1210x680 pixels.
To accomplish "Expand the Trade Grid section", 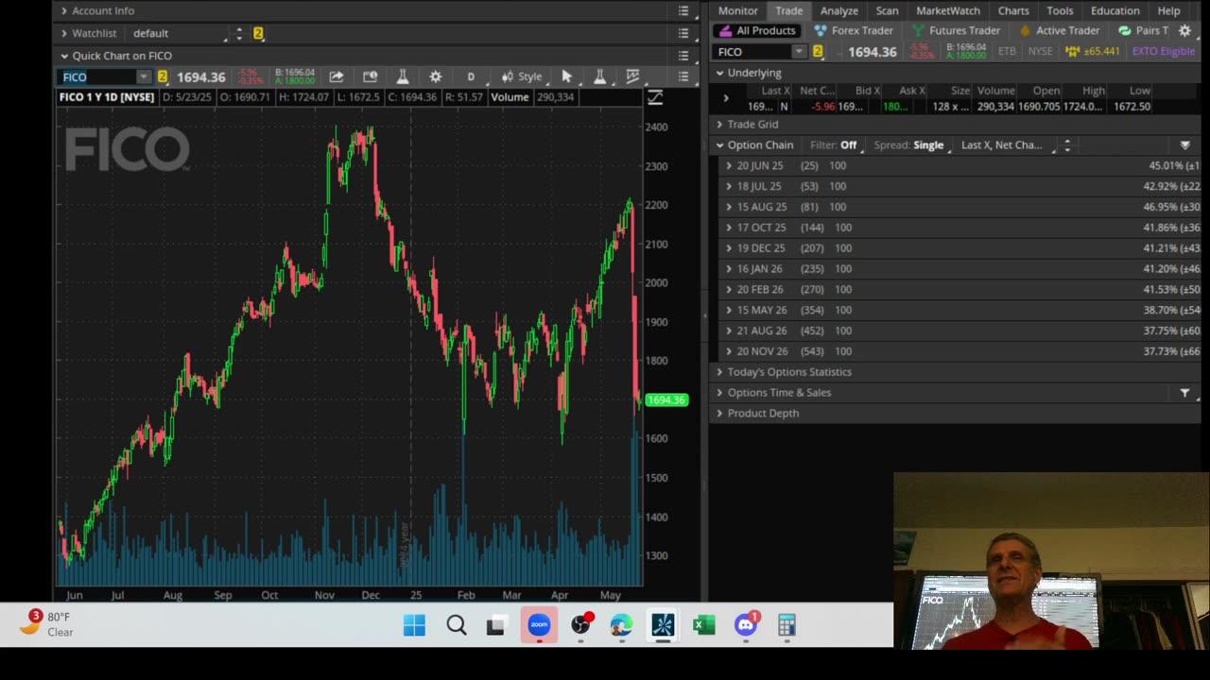I will click(x=719, y=125).
